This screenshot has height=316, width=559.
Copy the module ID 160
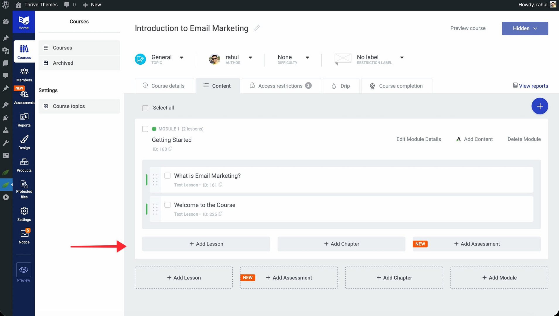pyautogui.click(x=171, y=149)
